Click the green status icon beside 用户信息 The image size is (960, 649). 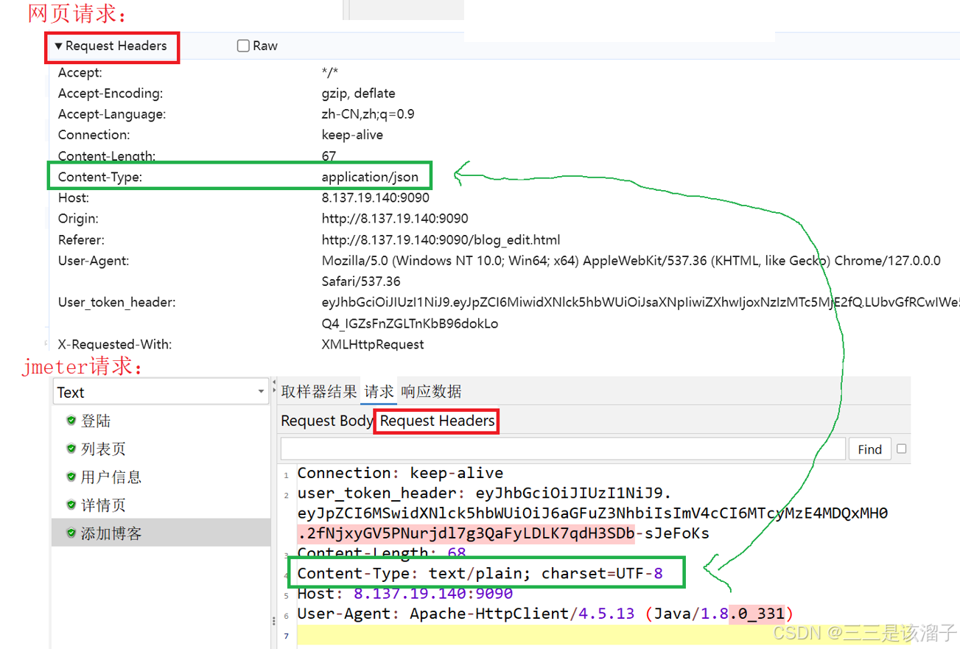coord(71,477)
